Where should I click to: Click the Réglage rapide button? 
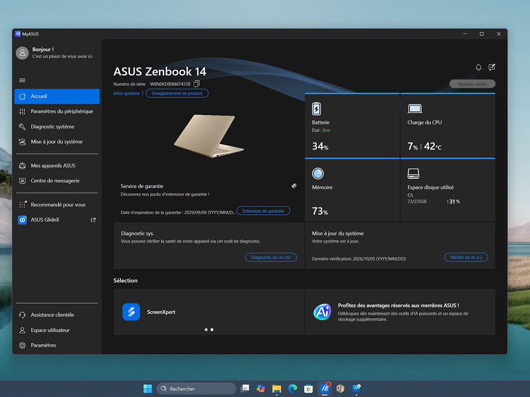pyautogui.click(x=472, y=84)
